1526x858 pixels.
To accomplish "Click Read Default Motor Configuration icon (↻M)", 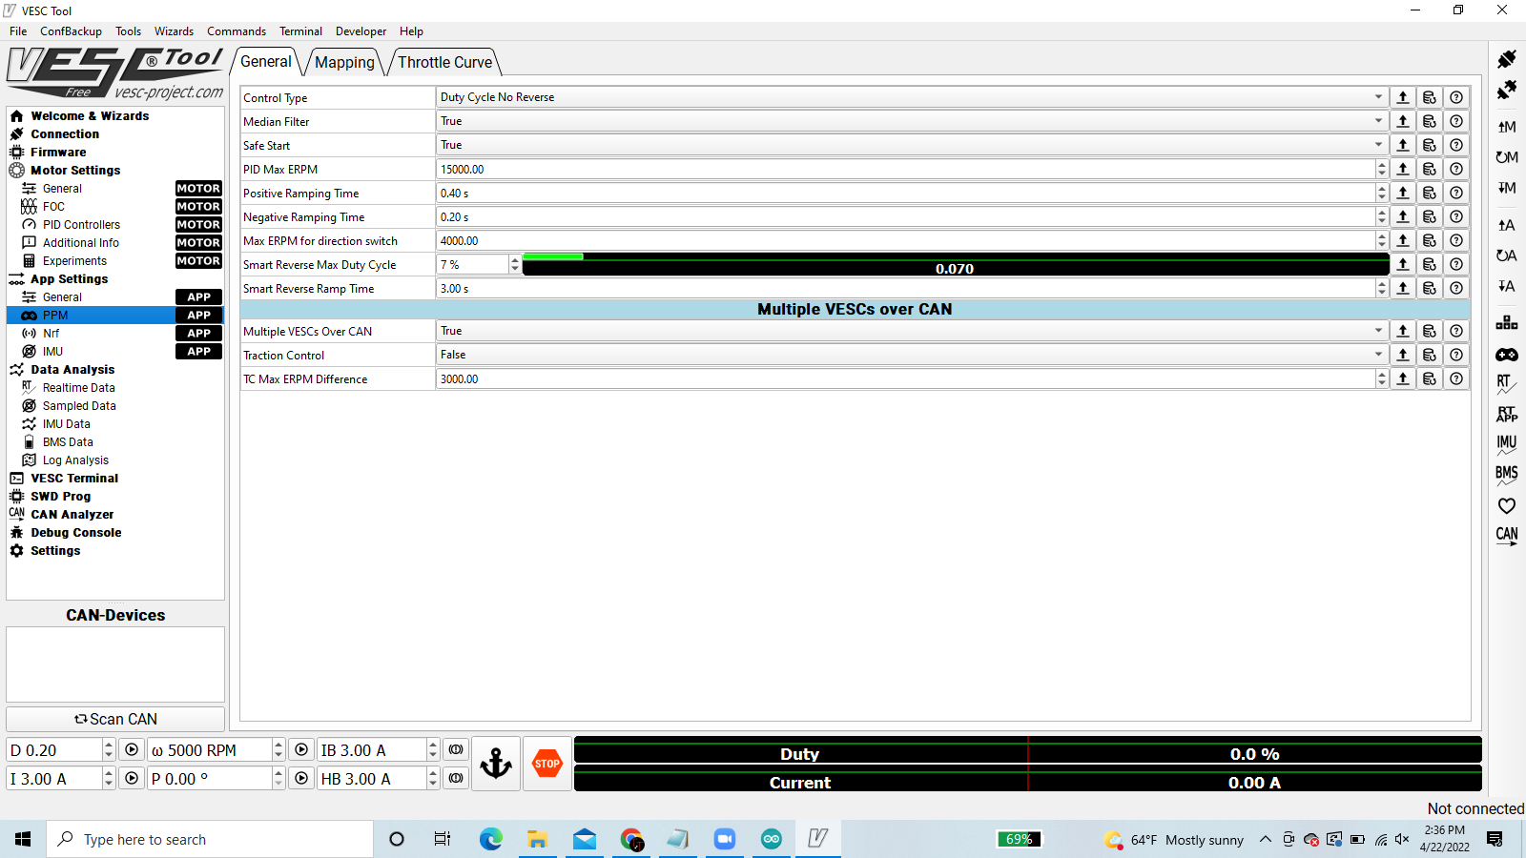I will click(x=1507, y=157).
